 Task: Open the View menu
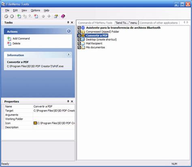(24, 10)
